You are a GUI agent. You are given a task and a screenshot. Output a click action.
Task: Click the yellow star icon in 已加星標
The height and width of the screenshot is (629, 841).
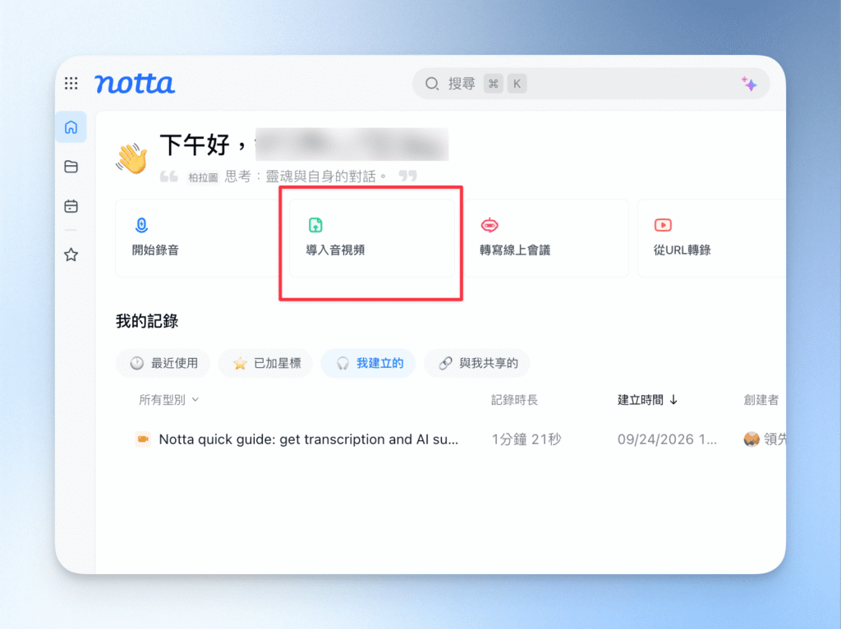click(x=240, y=364)
